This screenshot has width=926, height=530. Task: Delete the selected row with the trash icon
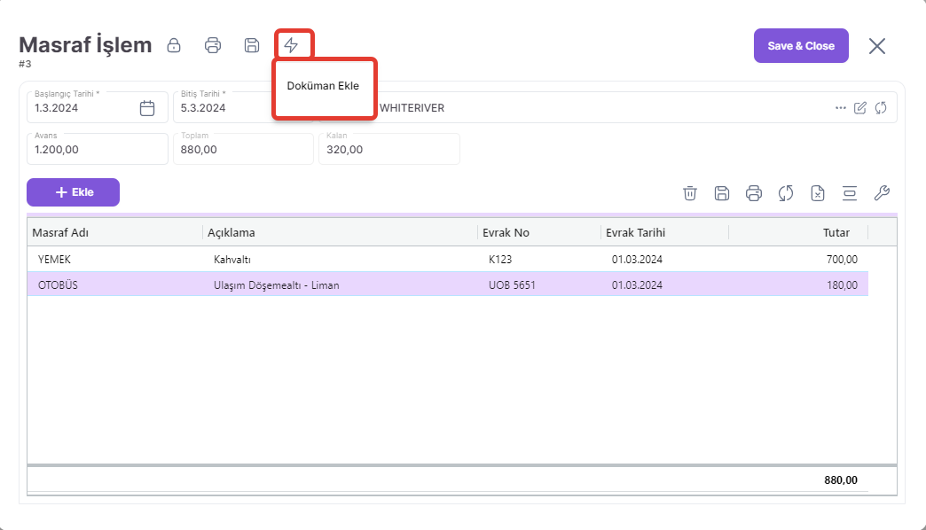click(x=690, y=193)
